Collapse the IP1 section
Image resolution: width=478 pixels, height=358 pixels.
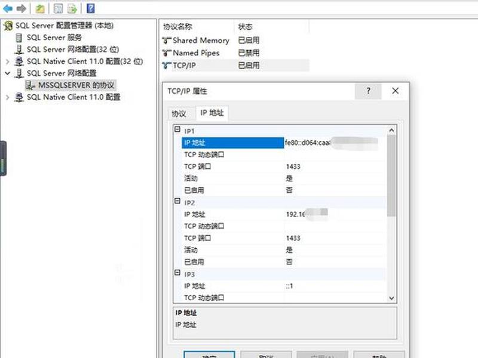pos(177,129)
